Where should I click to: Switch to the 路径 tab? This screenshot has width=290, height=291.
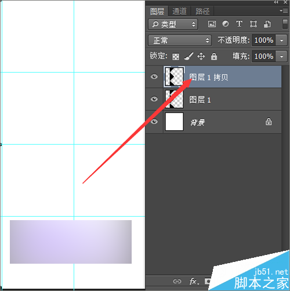(x=202, y=11)
